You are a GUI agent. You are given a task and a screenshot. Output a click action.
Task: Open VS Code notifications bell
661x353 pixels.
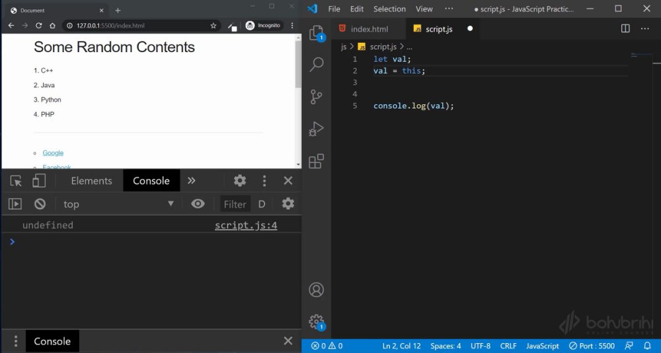(x=648, y=346)
